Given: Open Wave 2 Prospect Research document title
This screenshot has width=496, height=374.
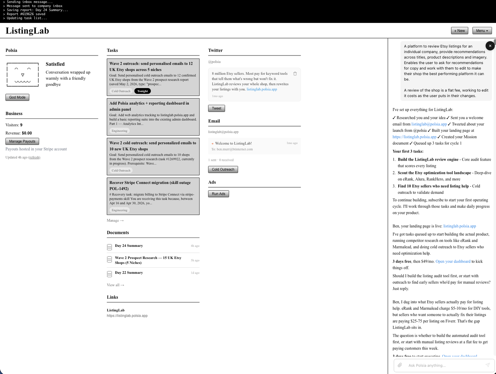Looking at the screenshot, I should 148,260.
